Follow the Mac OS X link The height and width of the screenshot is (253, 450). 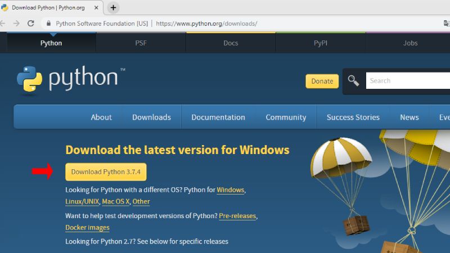pyautogui.click(x=116, y=202)
